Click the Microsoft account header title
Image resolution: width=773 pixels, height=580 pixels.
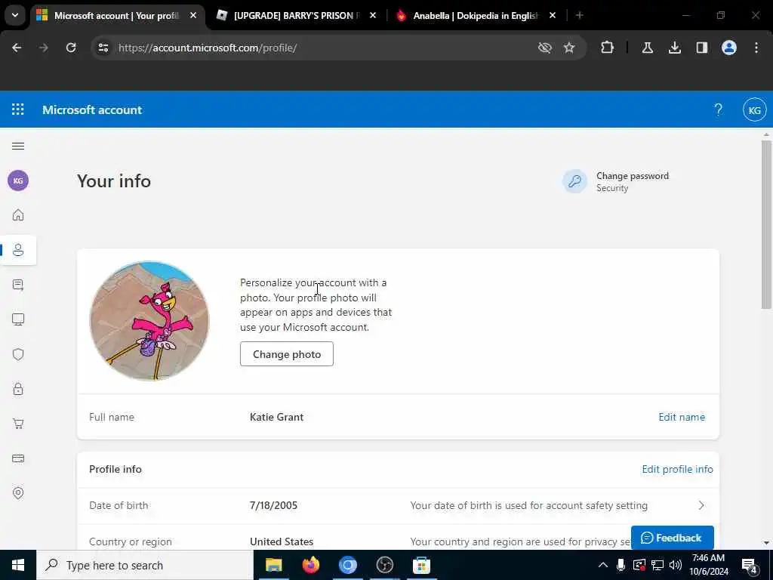[x=92, y=110]
